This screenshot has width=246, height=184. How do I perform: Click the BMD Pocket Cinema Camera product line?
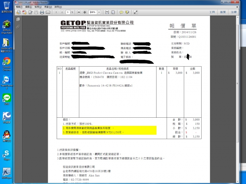click(x=111, y=73)
